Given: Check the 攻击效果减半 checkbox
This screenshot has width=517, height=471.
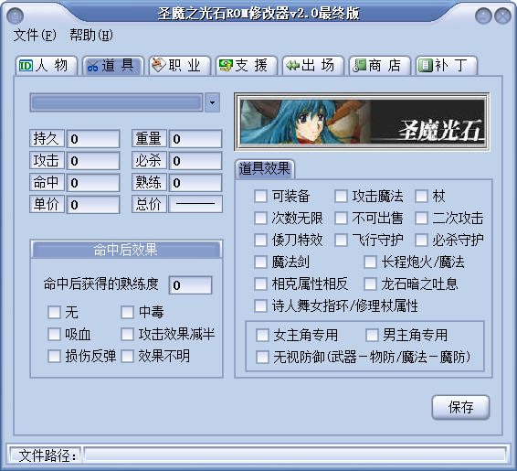Looking at the screenshot, I should [x=127, y=334].
